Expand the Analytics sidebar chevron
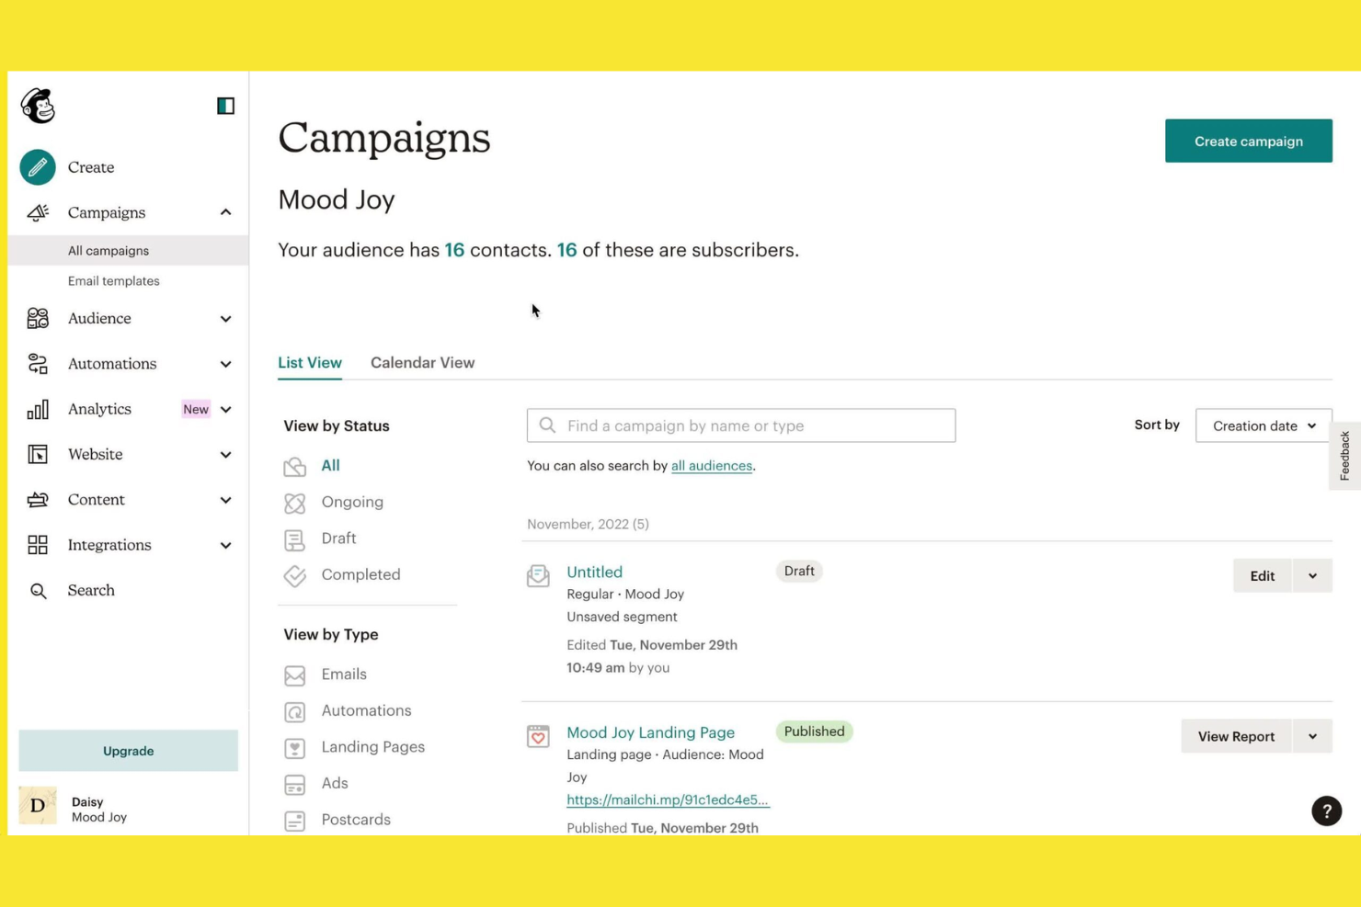1361x907 pixels. (225, 409)
